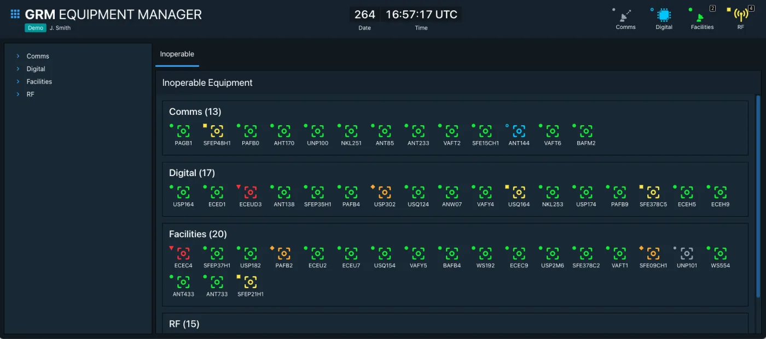
Task: Click the Comms satellite status icon
Action: pyautogui.click(x=625, y=15)
